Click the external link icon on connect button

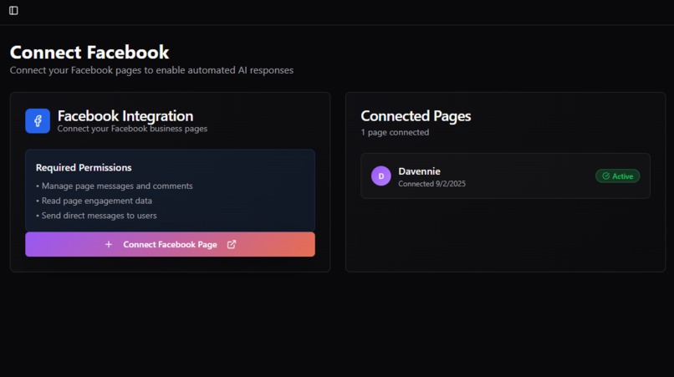232,244
